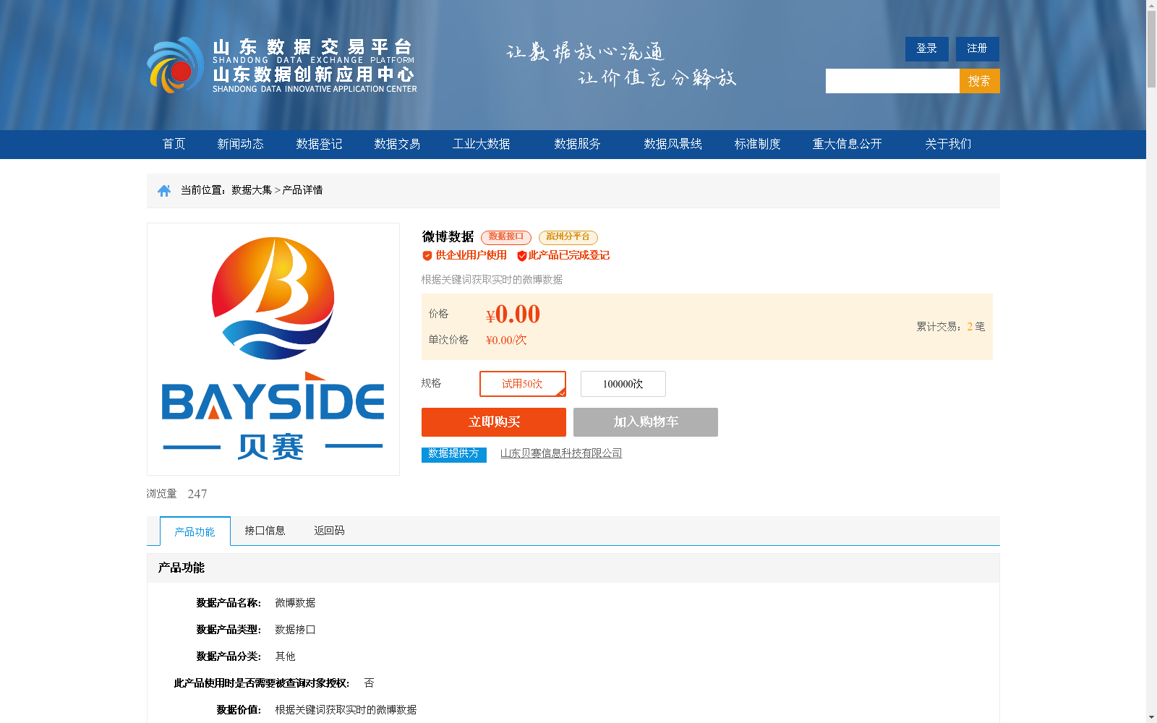Click the 数据产品类型 value 数据接口
This screenshot has height=723, width=1157.
coord(295,630)
